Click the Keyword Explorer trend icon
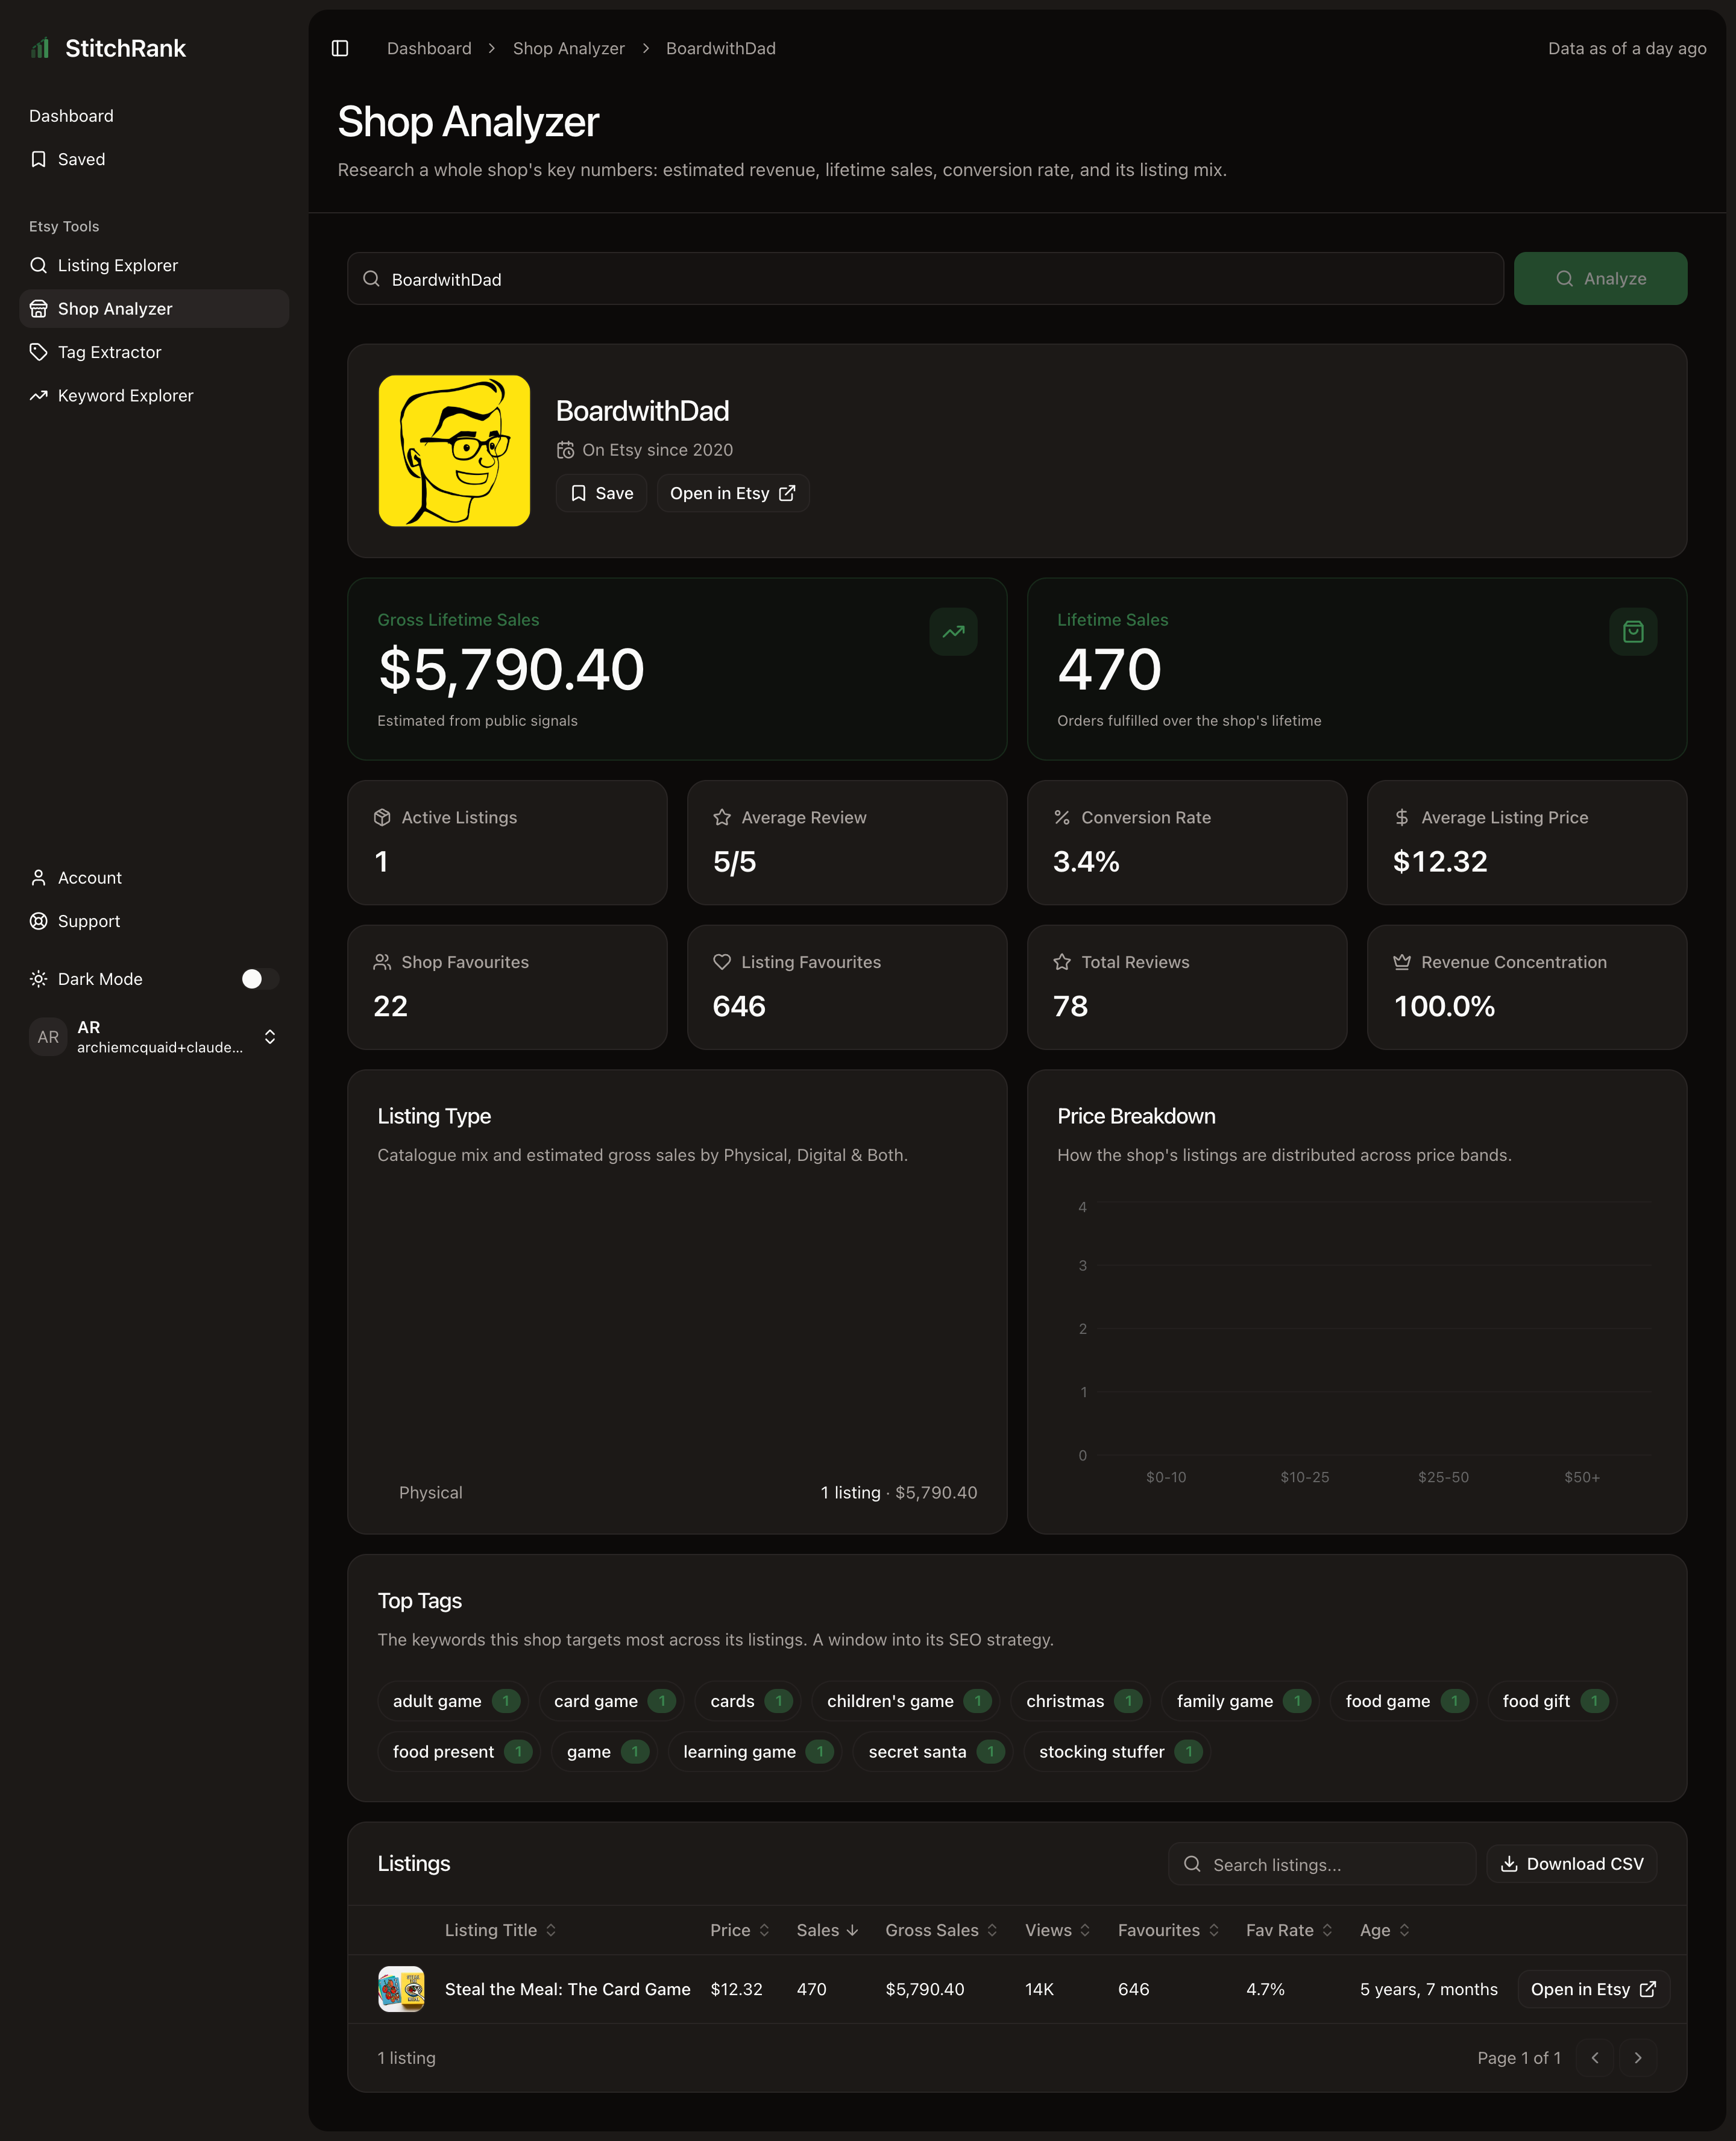The height and width of the screenshot is (2141, 1736). click(38, 396)
